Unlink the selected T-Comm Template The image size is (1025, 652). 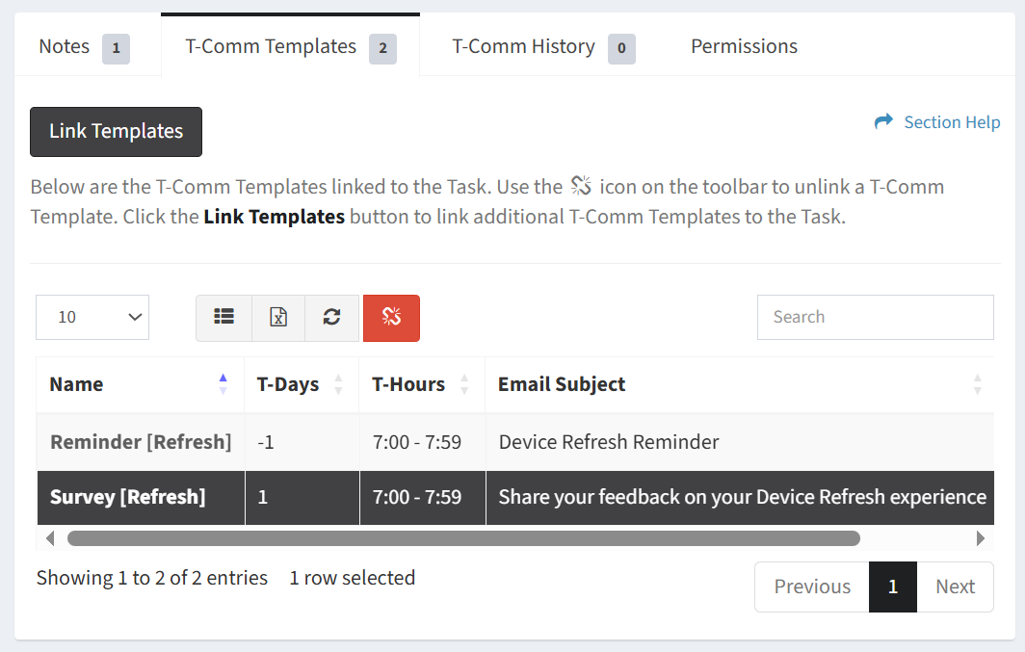click(391, 318)
